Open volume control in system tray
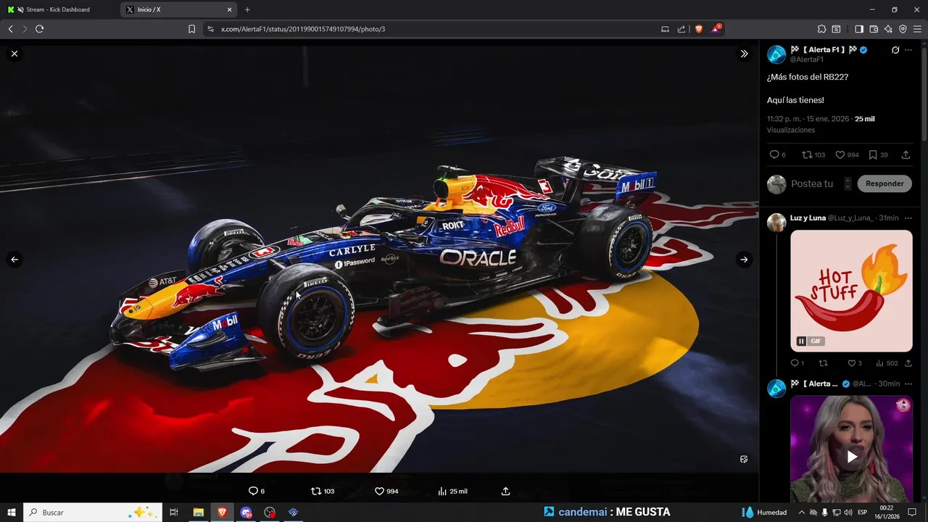 click(x=848, y=512)
